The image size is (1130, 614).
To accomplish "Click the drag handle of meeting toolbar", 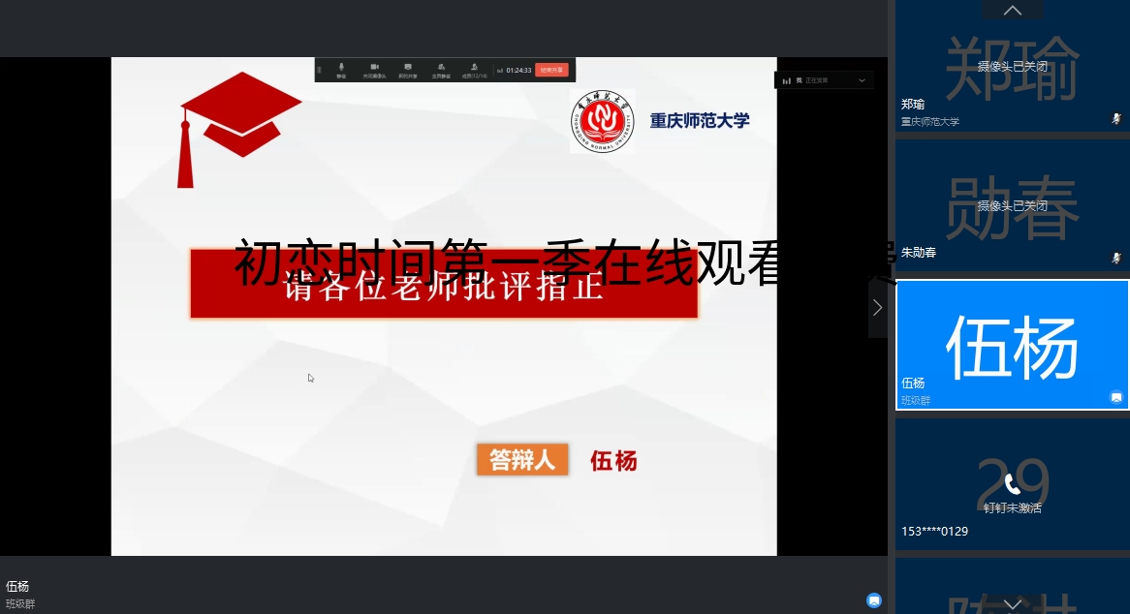I will coord(319,70).
